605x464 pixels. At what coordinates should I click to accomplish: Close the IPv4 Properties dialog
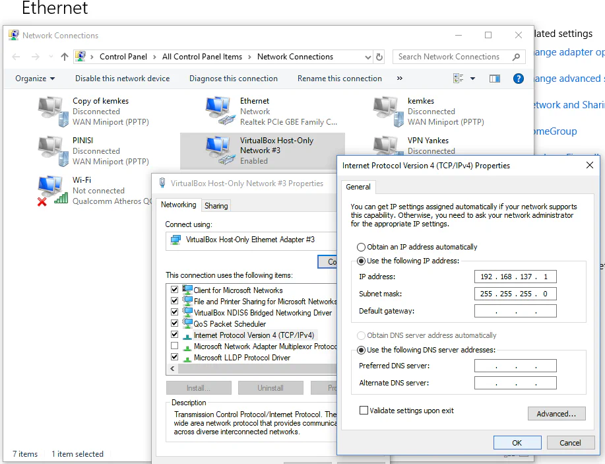(x=590, y=165)
